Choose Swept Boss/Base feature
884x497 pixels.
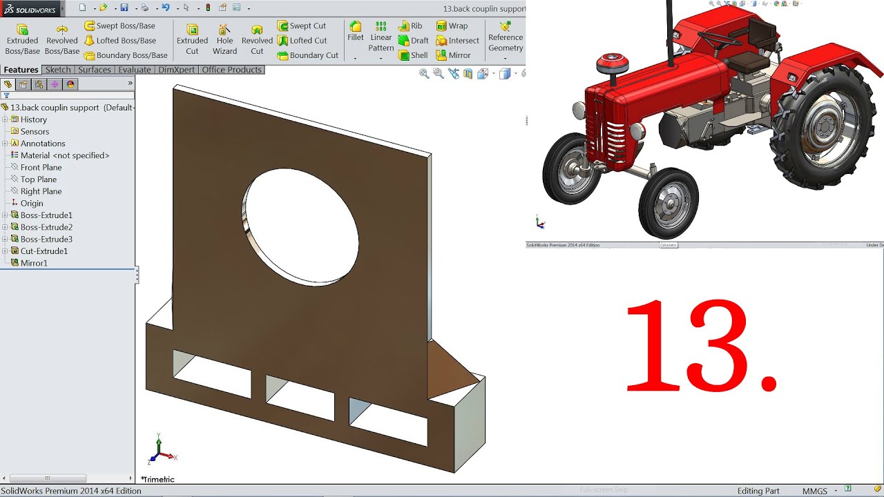119,26
